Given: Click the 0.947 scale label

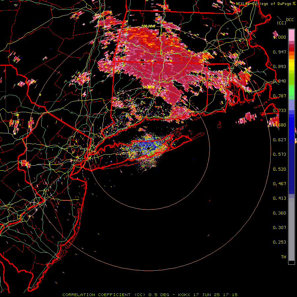Looking at the screenshot, I should pos(280,52).
